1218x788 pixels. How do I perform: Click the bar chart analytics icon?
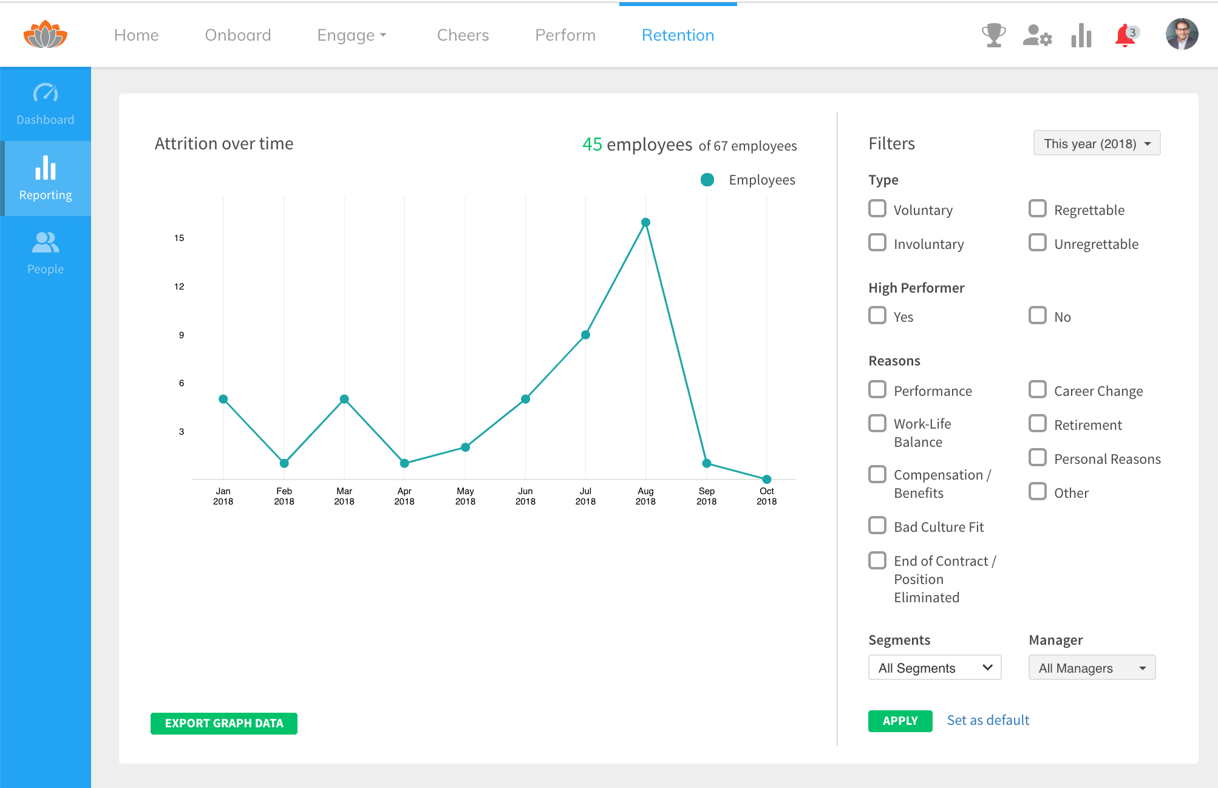(x=1081, y=35)
